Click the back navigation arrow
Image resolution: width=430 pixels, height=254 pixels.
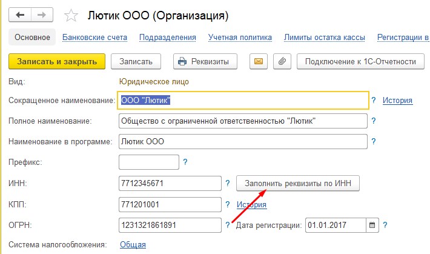point(21,13)
